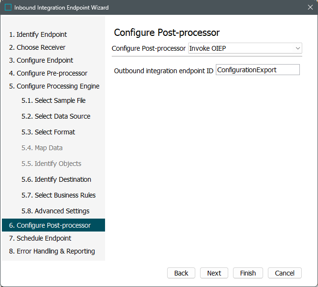Screen dimensions: 318x287
Task: Go to sub-step 5.2 Select Data Source
Action: click(x=56, y=116)
